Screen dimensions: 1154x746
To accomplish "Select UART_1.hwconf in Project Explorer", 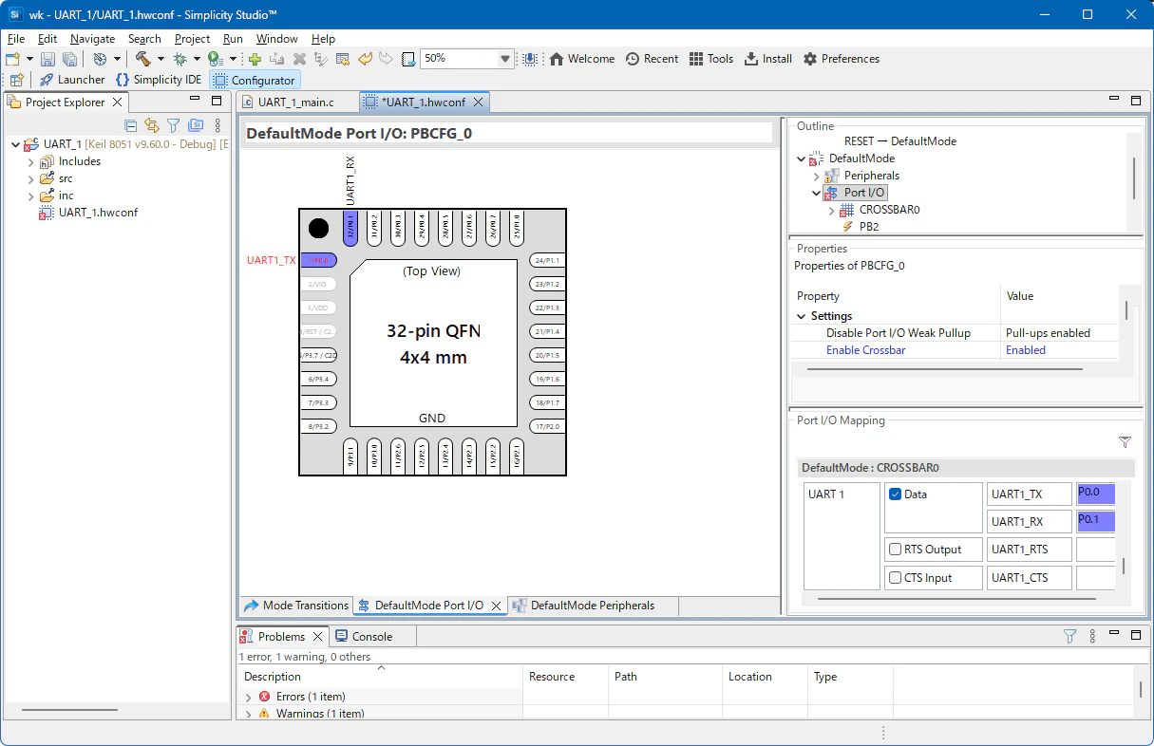I will [x=98, y=213].
